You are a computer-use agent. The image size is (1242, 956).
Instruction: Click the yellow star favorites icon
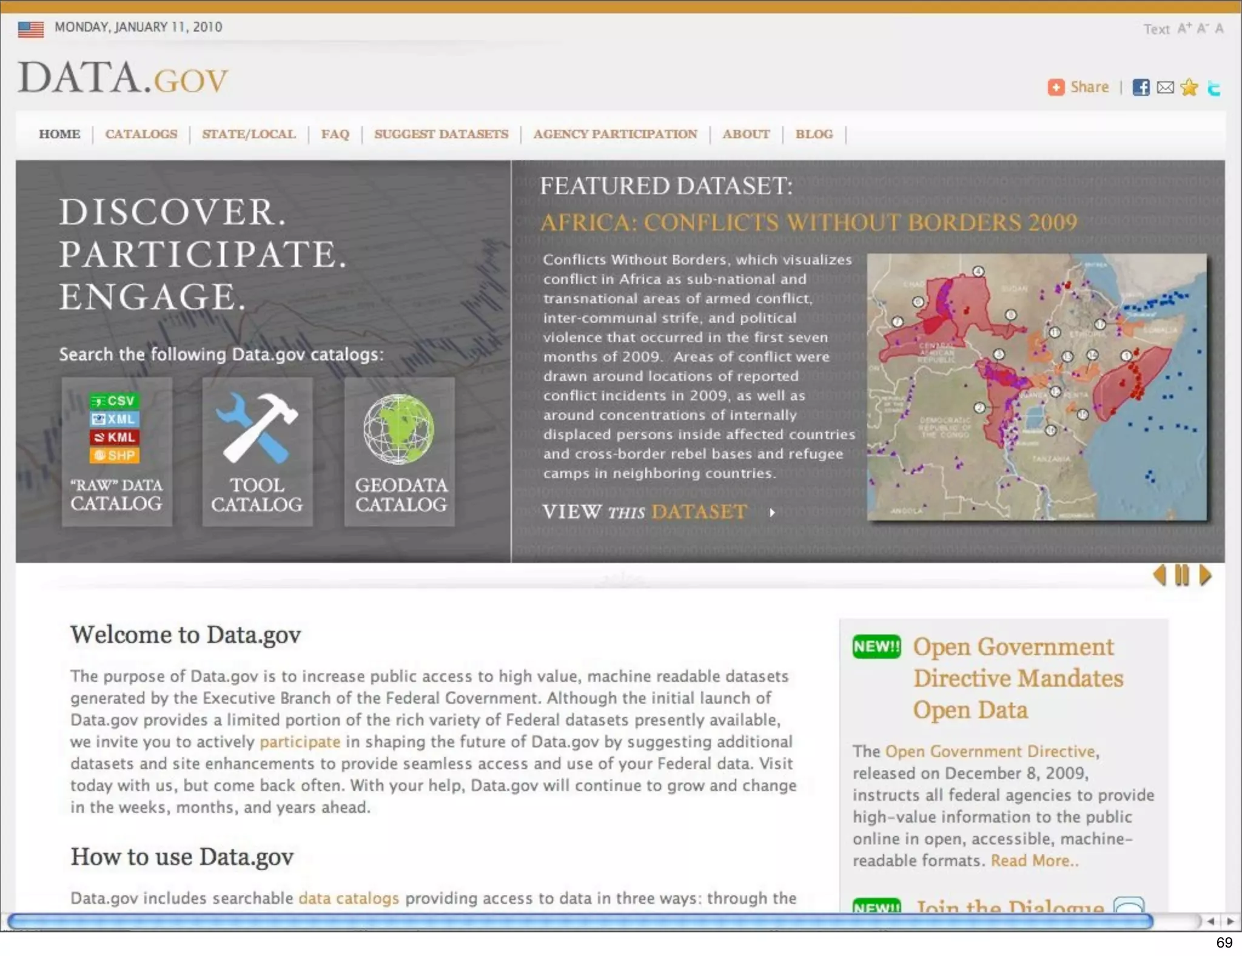click(1189, 87)
